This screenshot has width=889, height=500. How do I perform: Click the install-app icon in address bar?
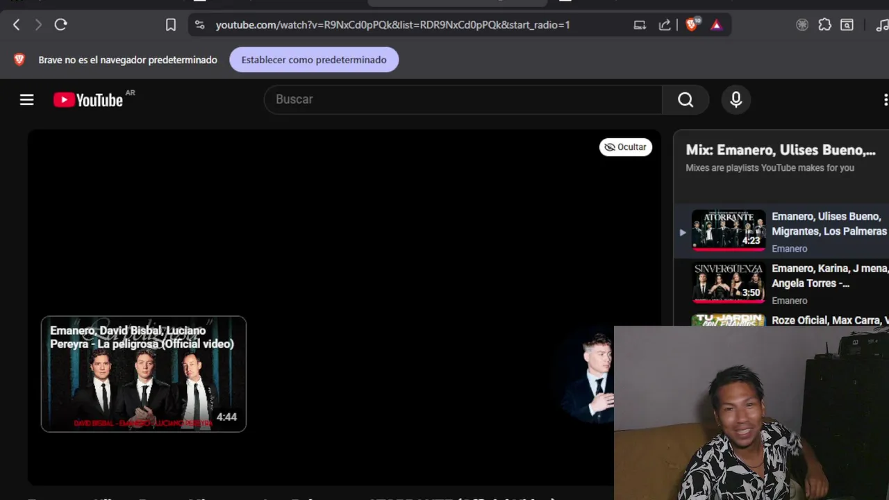click(x=640, y=25)
